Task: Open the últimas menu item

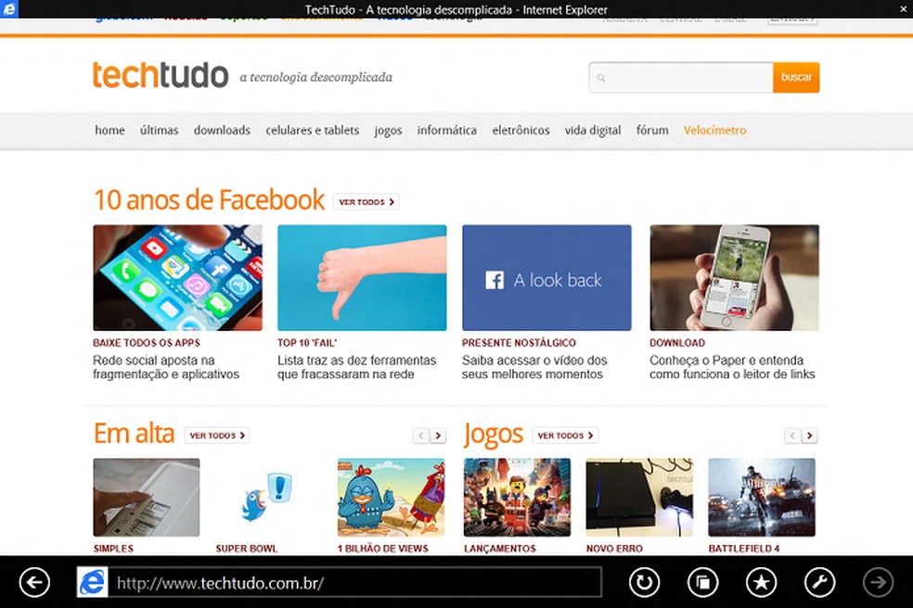Action: pyautogui.click(x=159, y=131)
